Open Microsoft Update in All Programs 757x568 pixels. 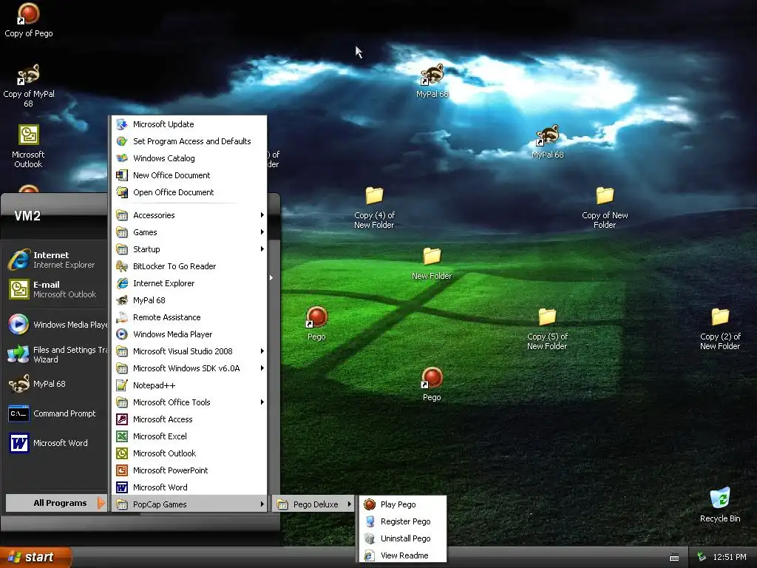point(189,124)
